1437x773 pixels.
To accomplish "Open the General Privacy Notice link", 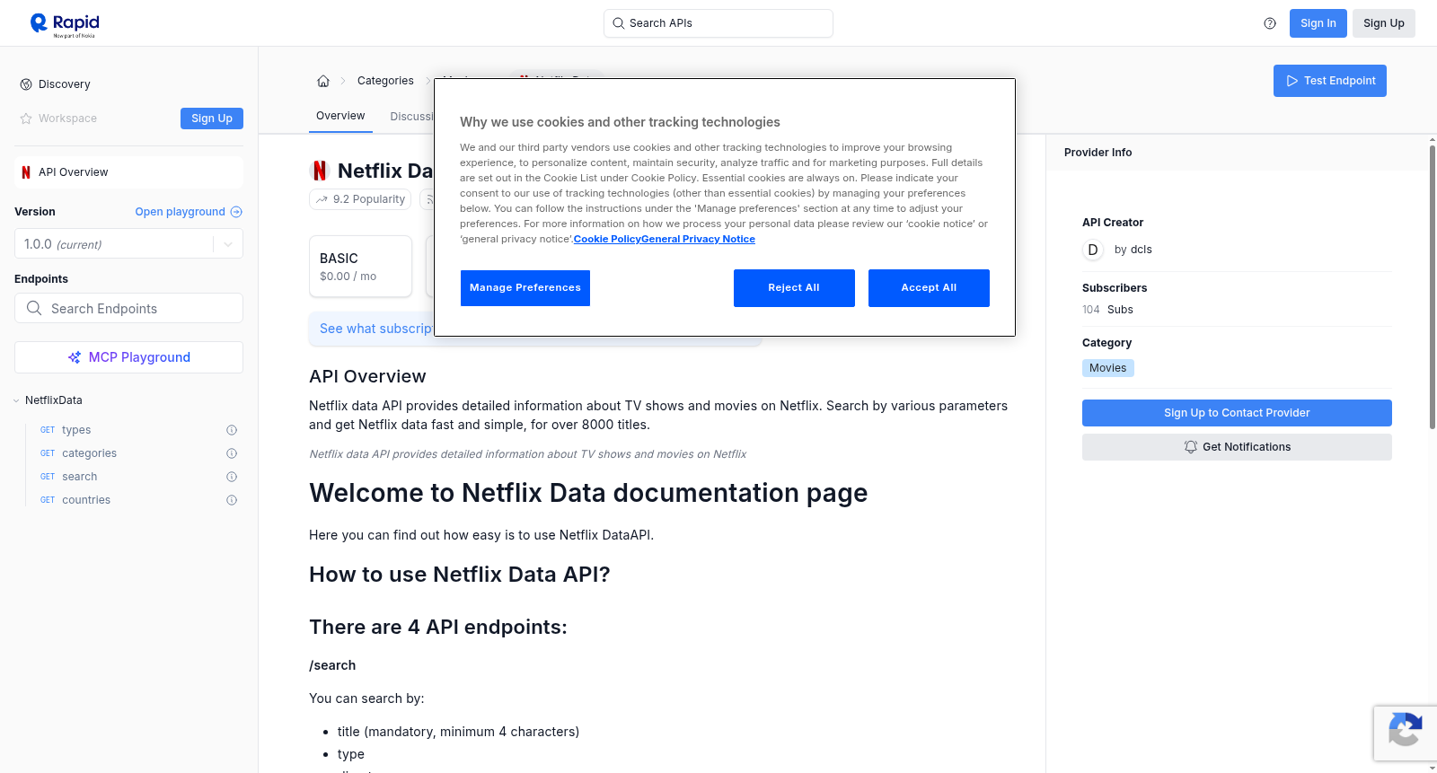I will 698,239.
